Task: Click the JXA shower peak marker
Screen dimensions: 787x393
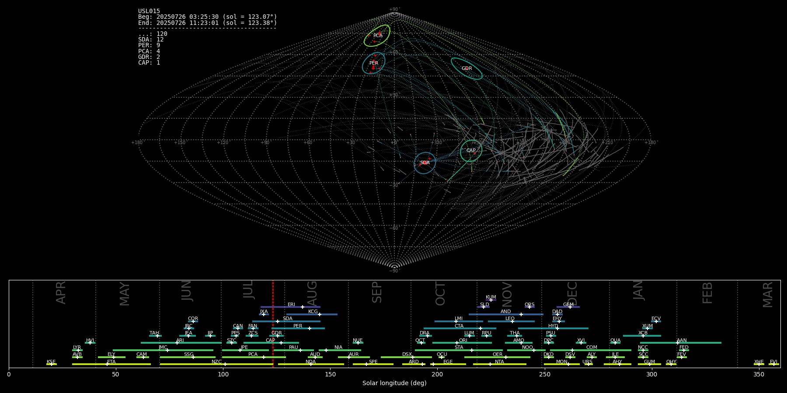Action: point(263,314)
